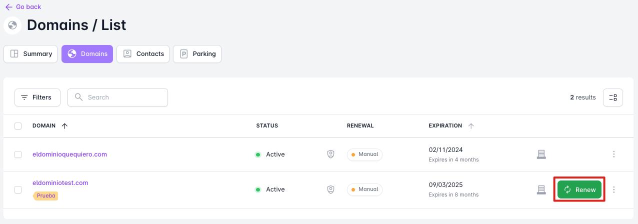Click the server icon in eldominioquequiero.com row
The image size is (638, 224).
[541, 154]
